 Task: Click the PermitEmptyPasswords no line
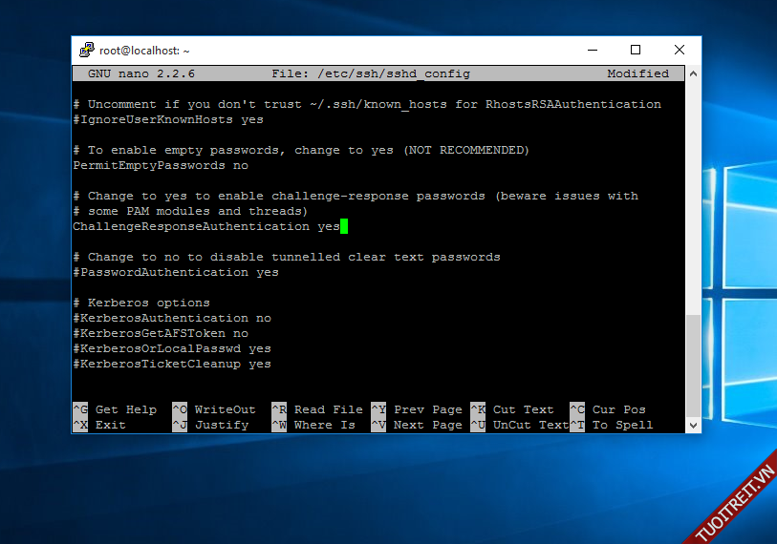(161, 165)
